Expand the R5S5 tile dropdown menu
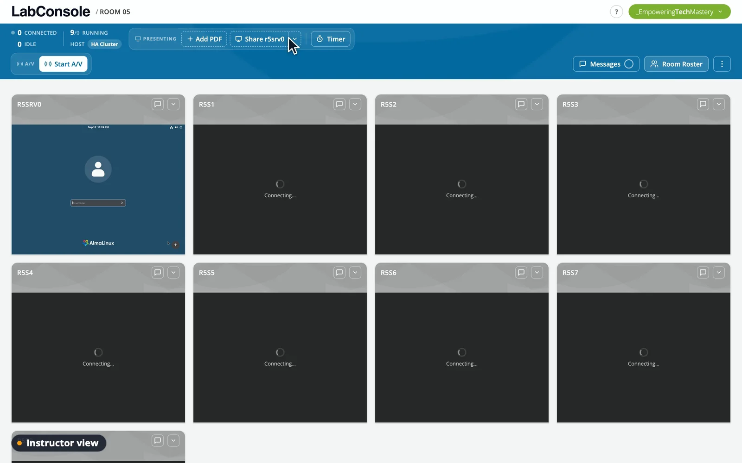The height and width of the screenshot is (463, 742). (355, 272)
